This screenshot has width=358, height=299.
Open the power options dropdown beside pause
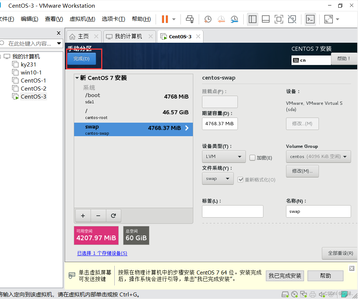pos(174,19)
